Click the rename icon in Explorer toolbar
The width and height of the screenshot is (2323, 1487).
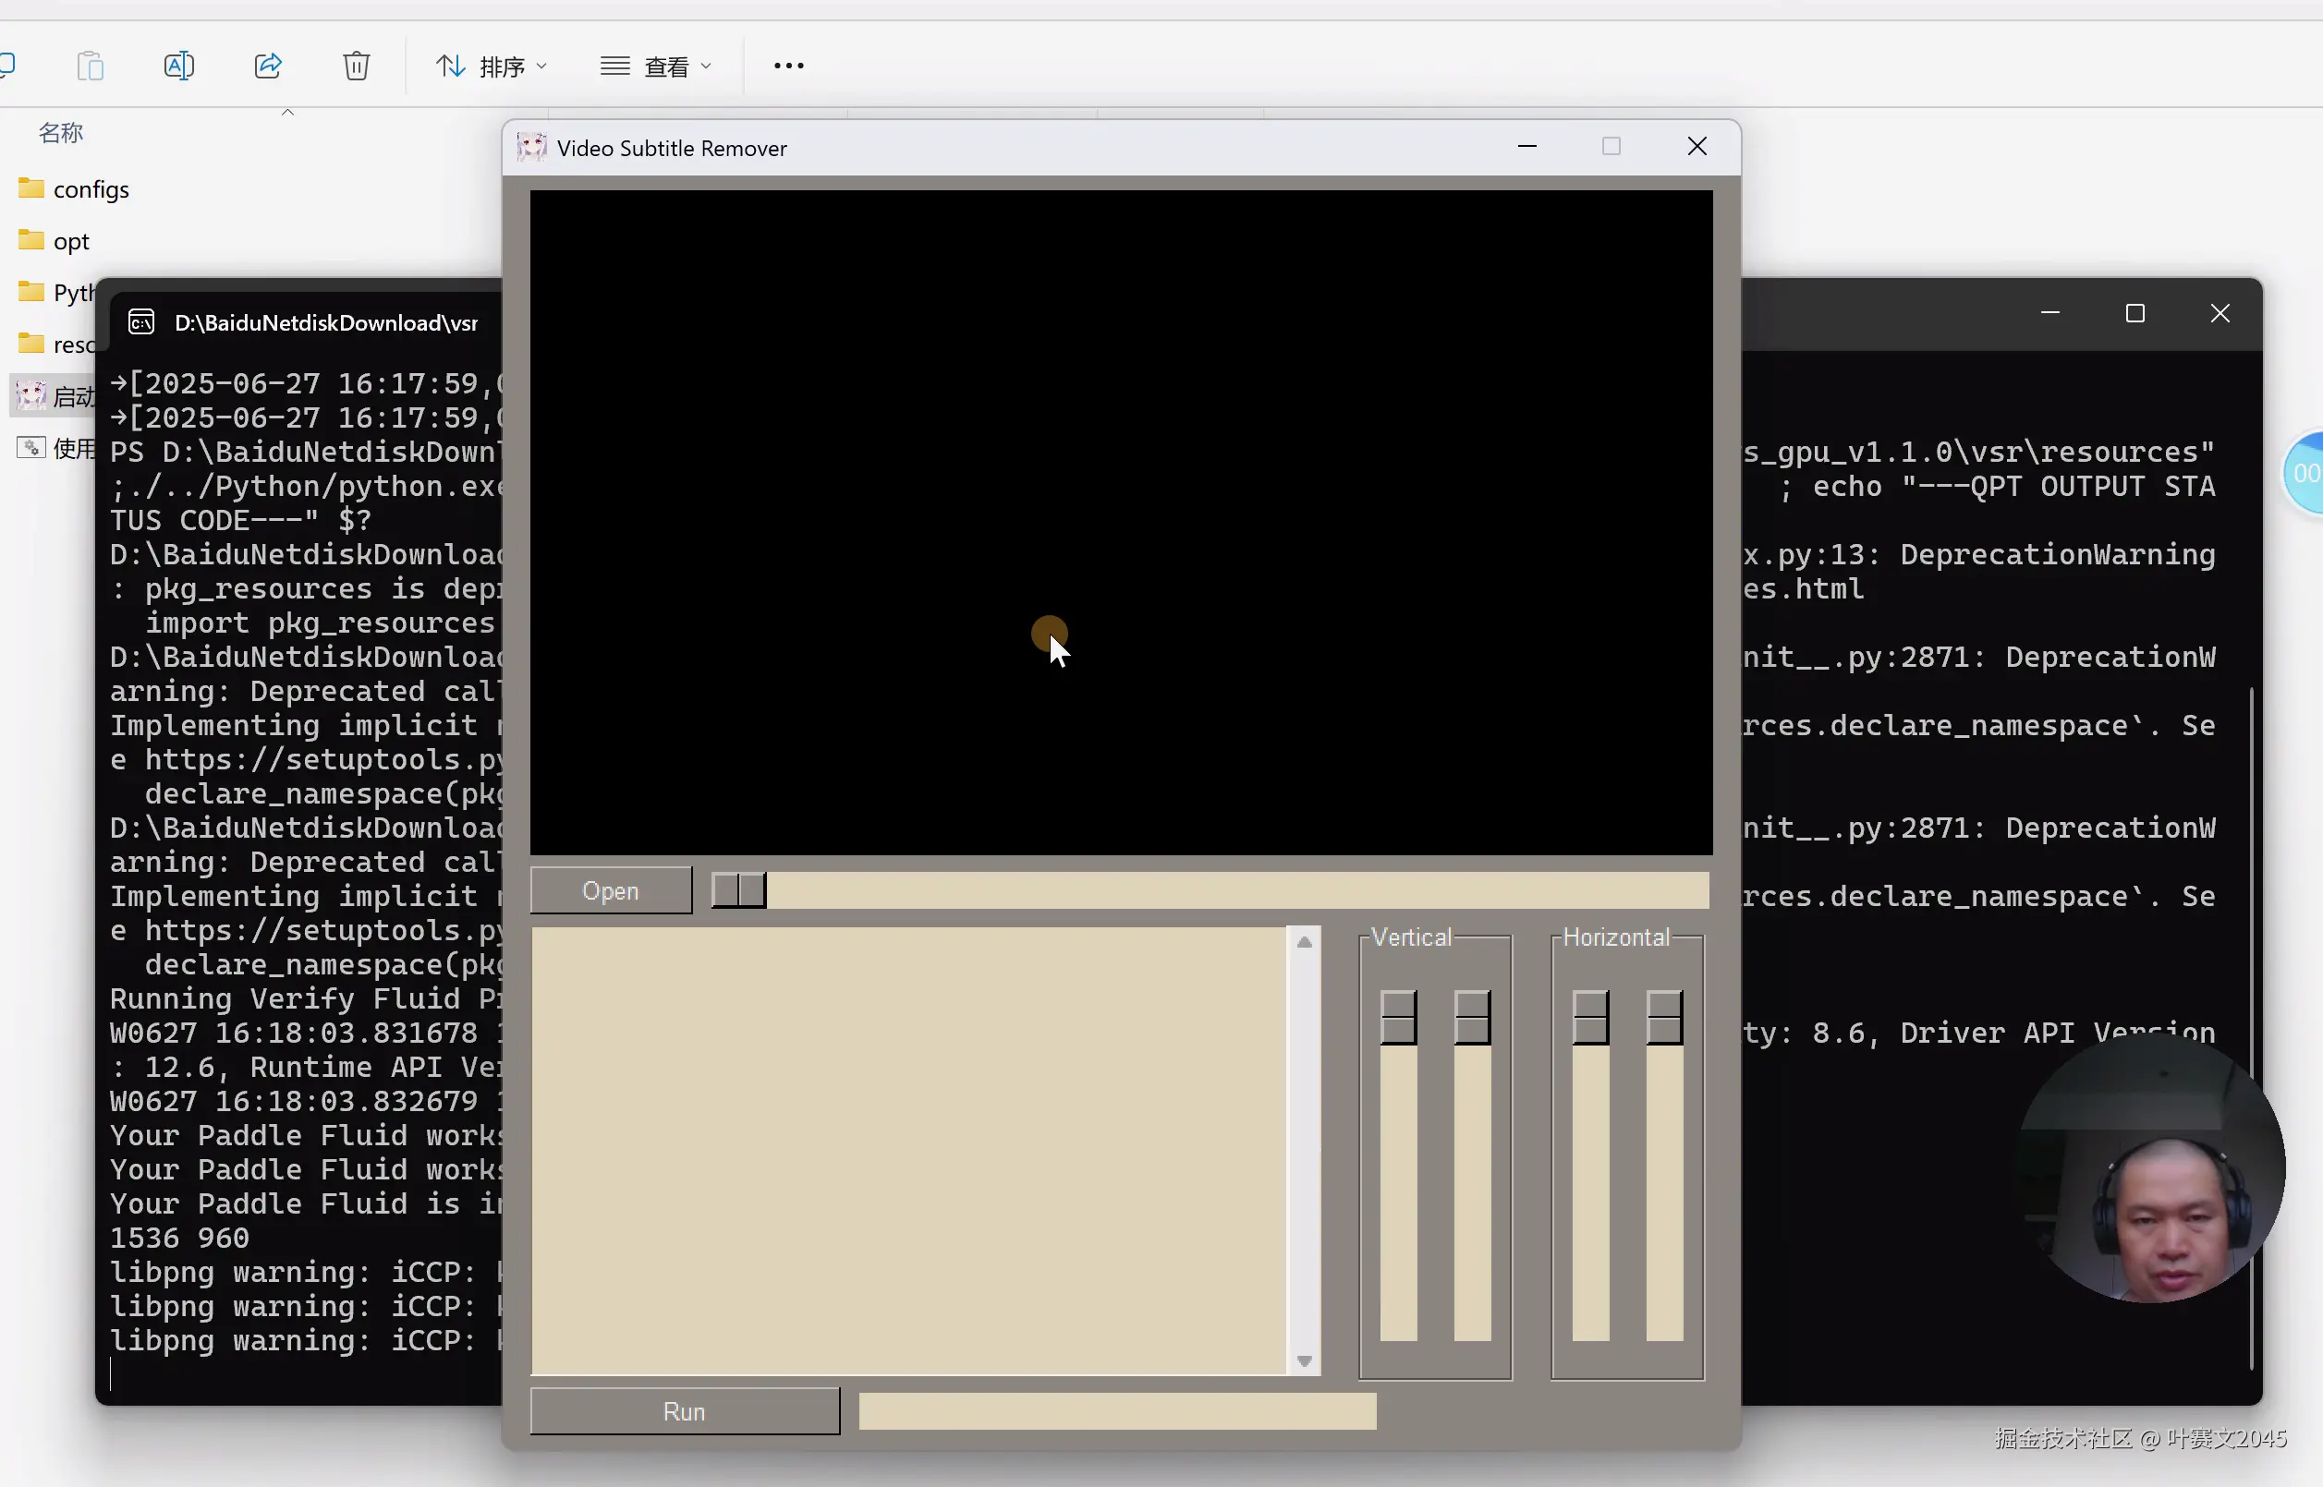pyautogui.click(x=178, y=66)
